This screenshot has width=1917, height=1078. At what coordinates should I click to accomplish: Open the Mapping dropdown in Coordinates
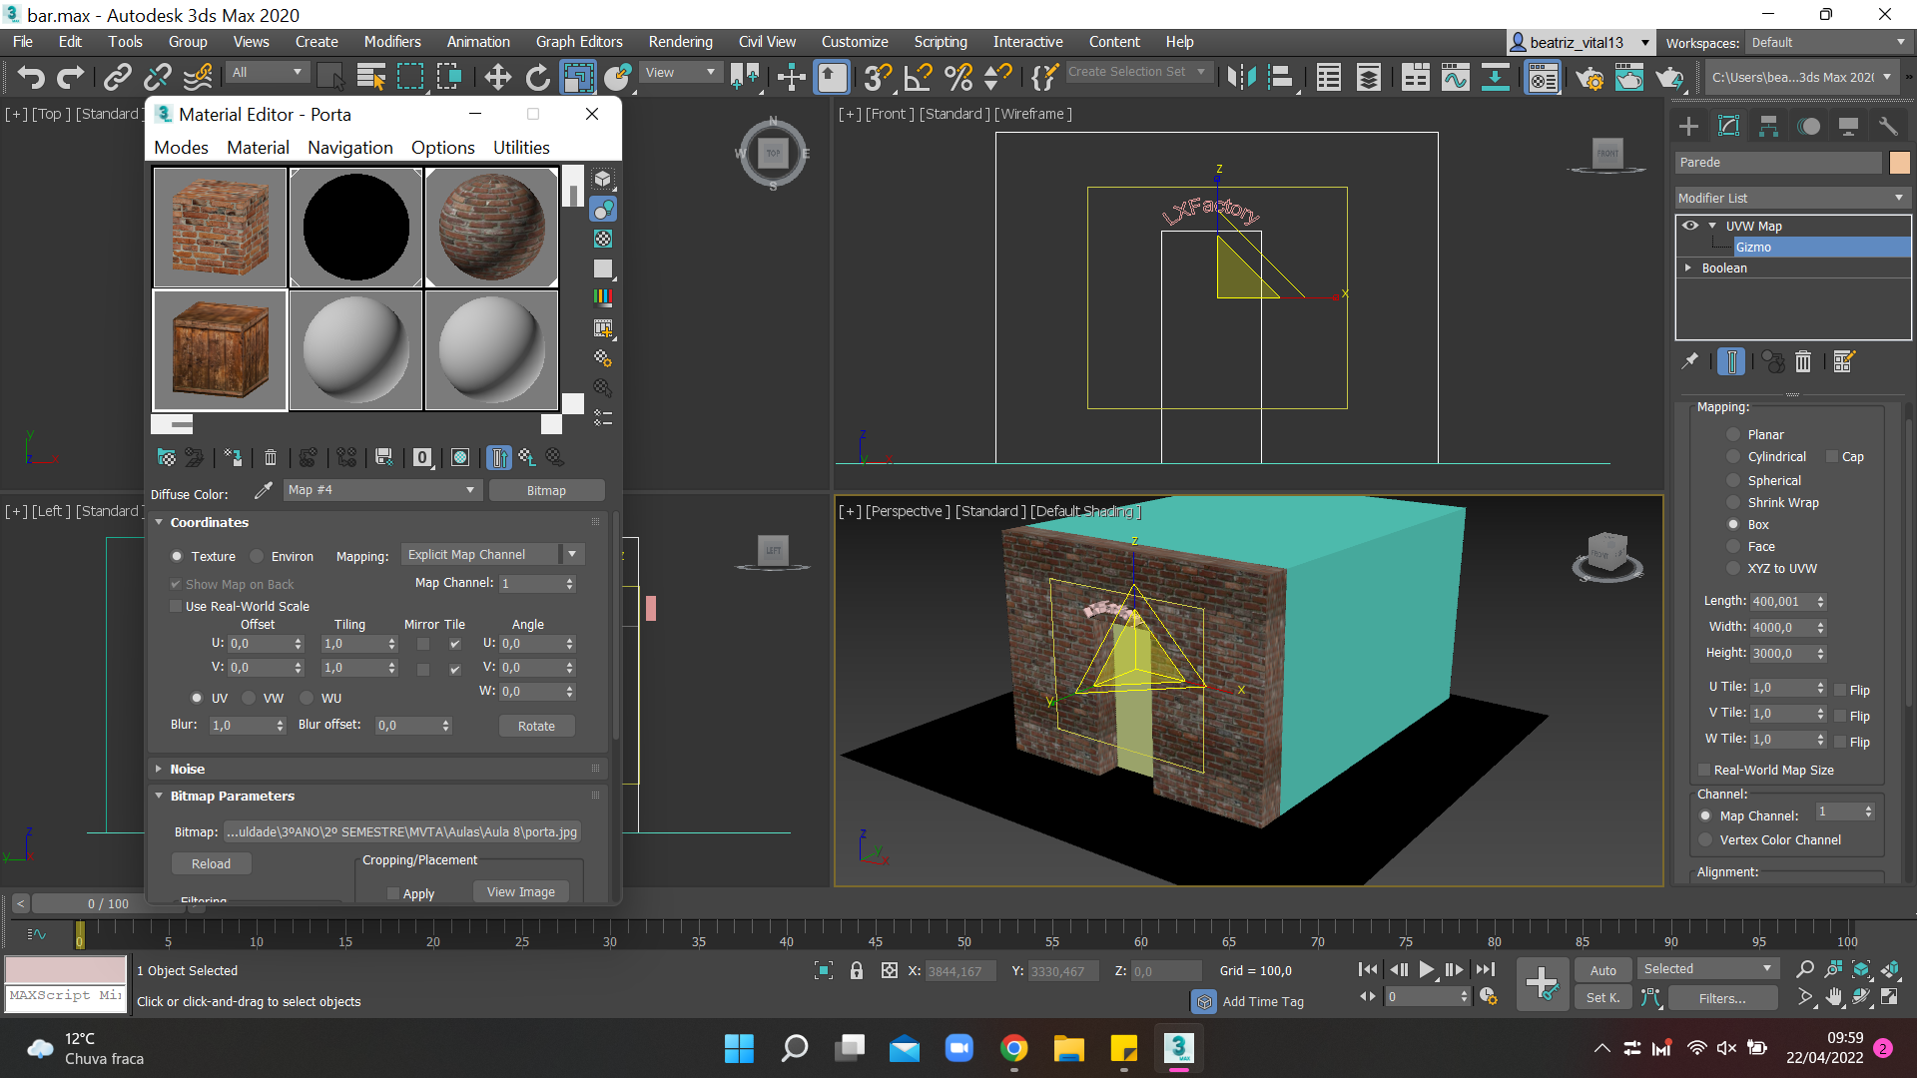[x=490, y=553]
